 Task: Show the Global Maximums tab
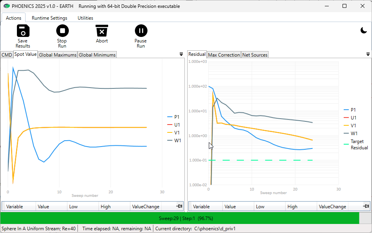(x=57, y=55)
